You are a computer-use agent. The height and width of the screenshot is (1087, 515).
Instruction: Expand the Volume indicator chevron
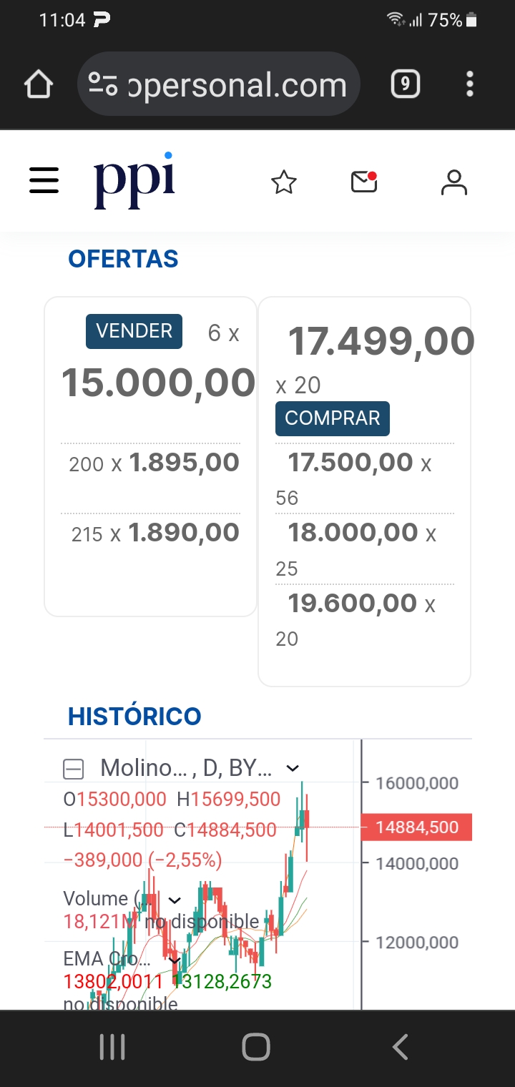coord(174,900)
